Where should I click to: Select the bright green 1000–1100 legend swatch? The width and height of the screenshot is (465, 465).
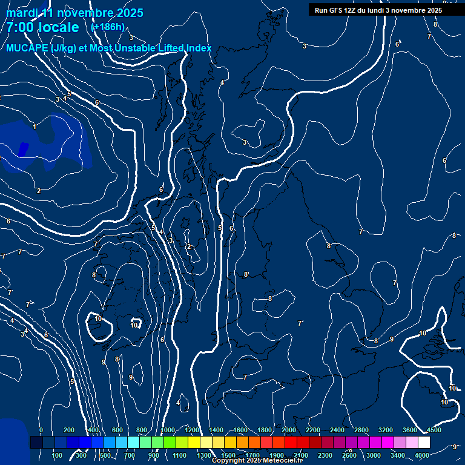tap(170, 442)
